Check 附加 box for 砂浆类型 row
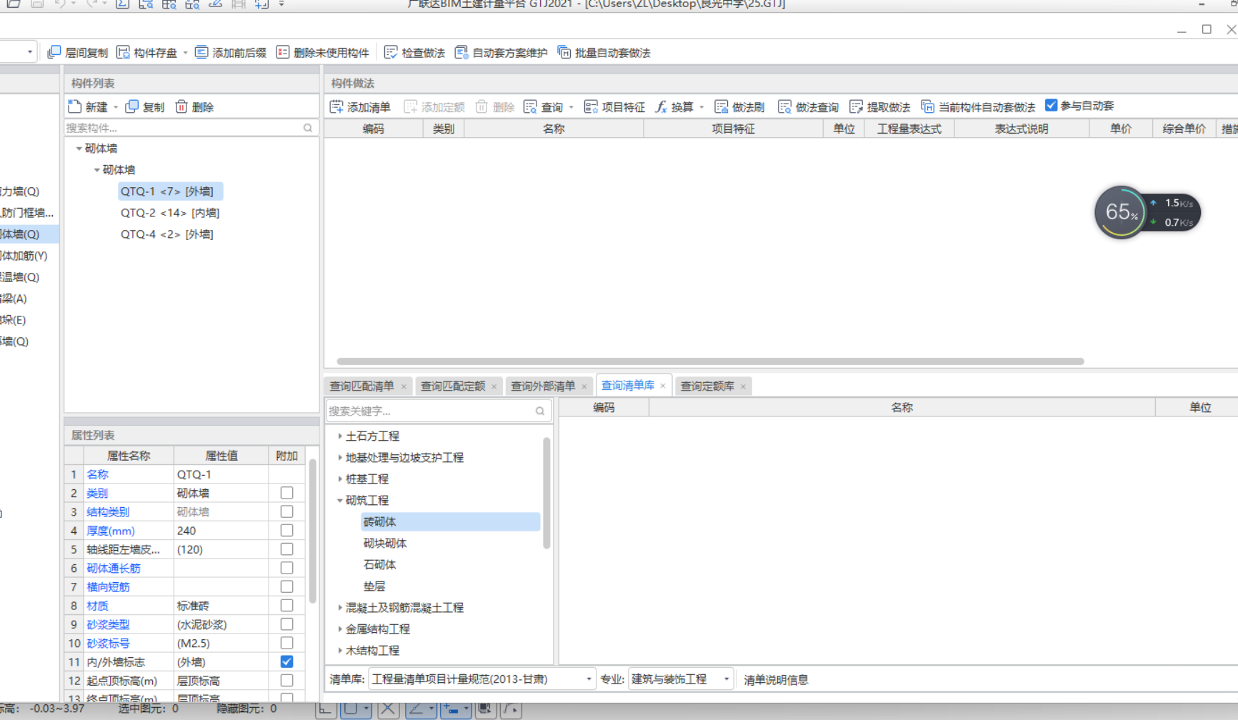 [286, 624]
